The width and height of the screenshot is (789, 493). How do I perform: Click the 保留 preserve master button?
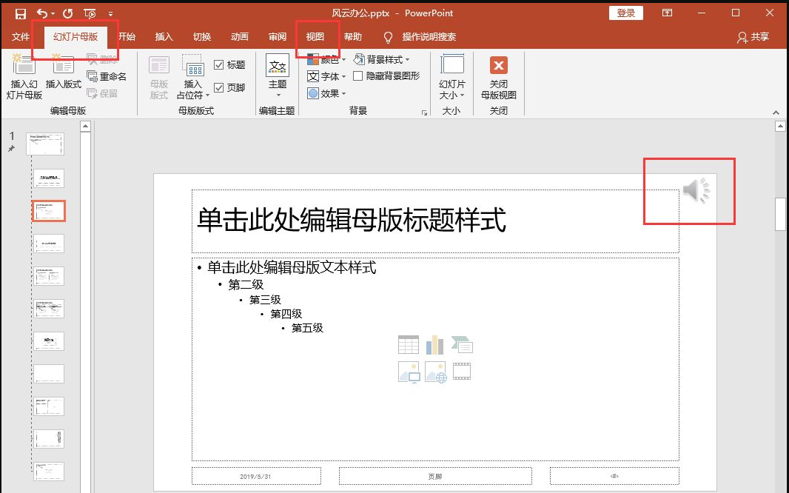102,93
